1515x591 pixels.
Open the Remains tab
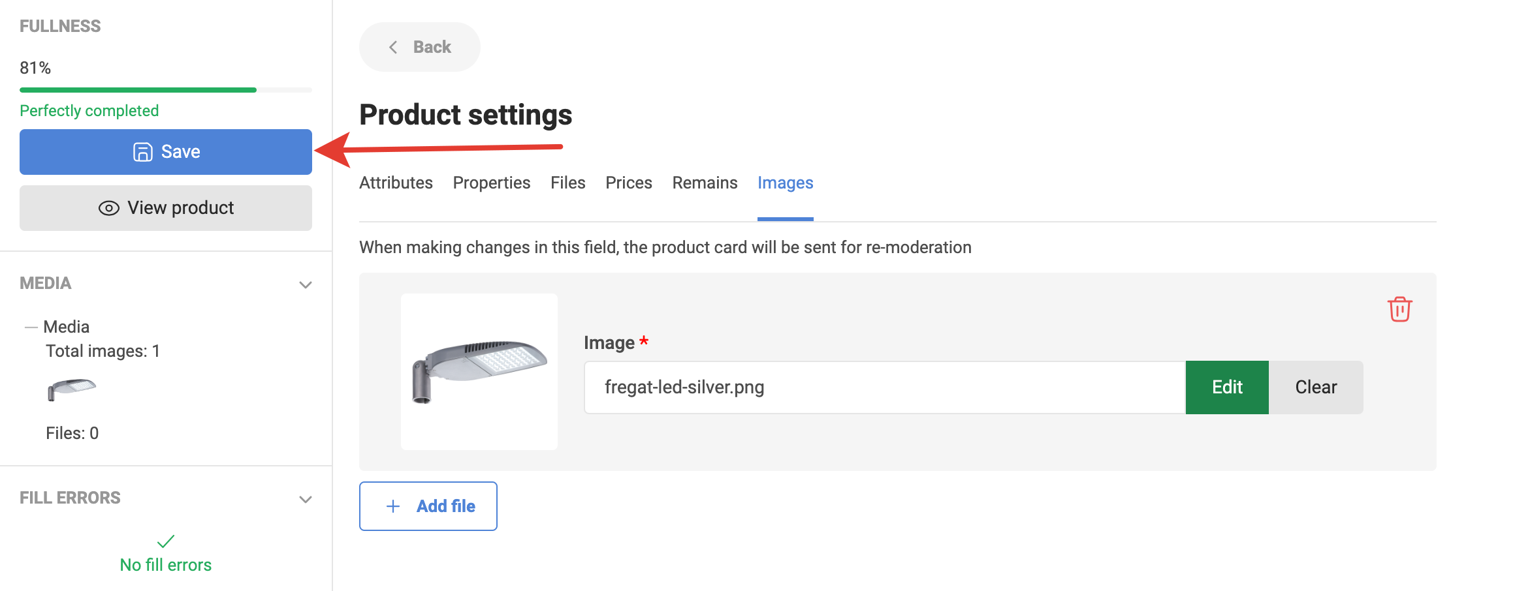705,183
